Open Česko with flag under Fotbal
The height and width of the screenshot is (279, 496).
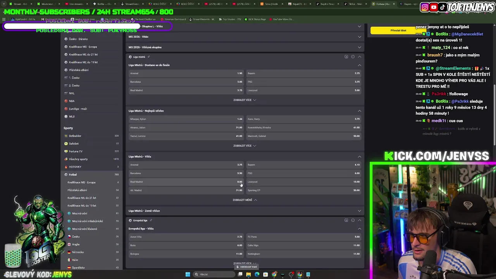[91, 237]
